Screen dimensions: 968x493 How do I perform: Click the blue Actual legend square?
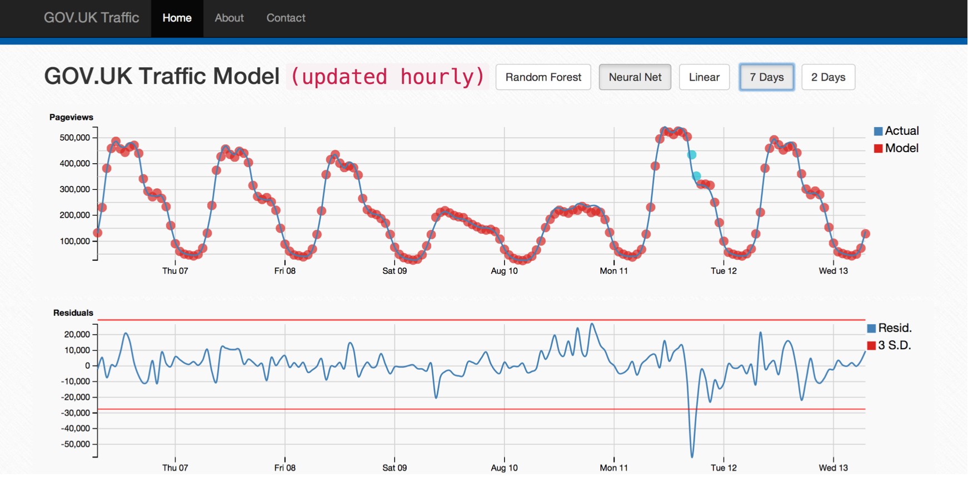coord(879,131)
